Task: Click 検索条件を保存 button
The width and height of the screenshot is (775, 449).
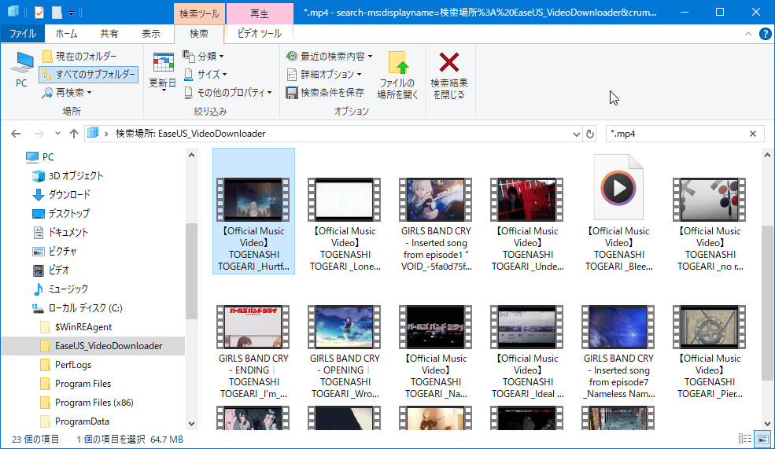Action: [326, 93]
